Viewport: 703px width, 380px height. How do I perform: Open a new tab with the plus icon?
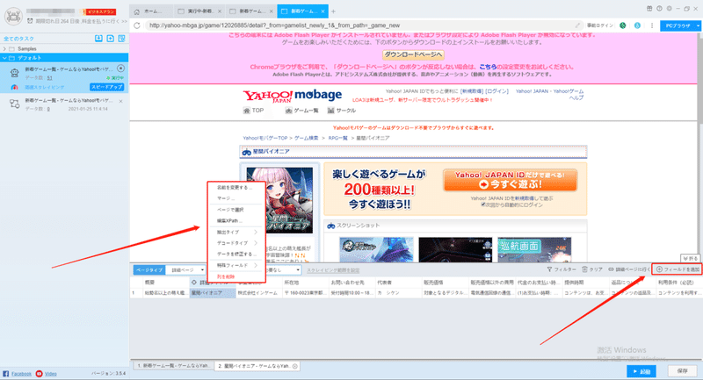coord(333,11)
